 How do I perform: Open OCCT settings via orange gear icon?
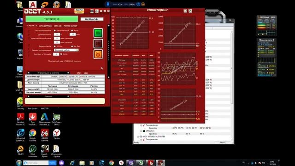[x=98, y=54]
